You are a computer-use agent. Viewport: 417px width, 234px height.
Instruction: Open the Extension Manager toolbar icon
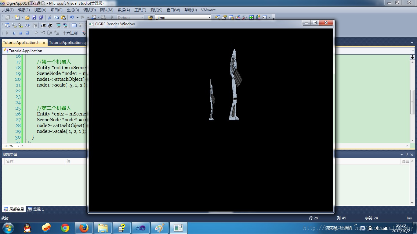coord(258,17)
